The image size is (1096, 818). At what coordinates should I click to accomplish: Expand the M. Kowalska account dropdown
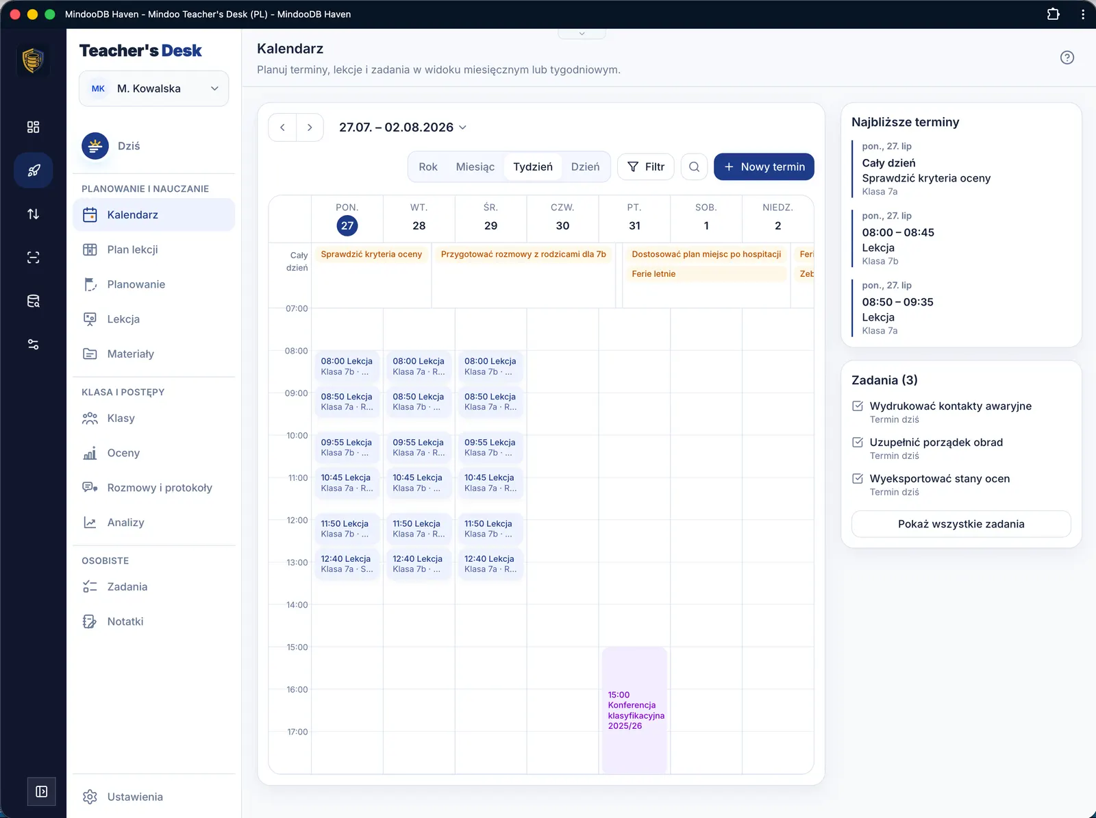(x=154, y=88)
